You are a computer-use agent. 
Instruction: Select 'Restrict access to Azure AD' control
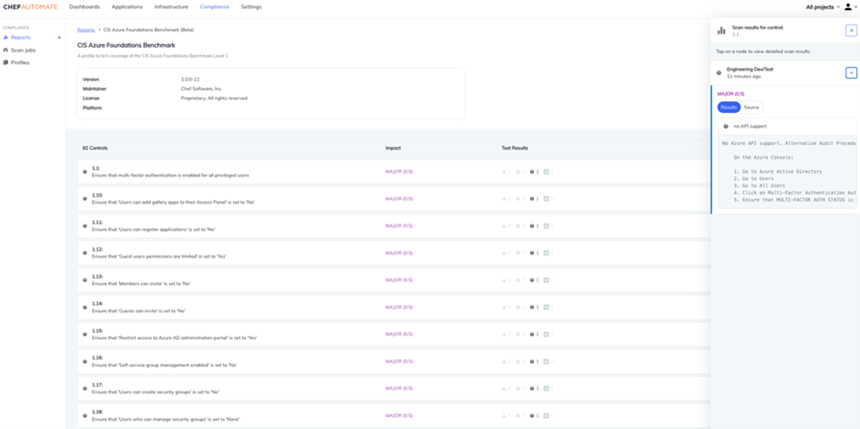175,338
